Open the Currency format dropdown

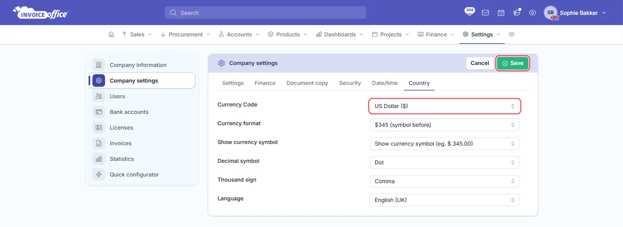click(x=445, y=125)
